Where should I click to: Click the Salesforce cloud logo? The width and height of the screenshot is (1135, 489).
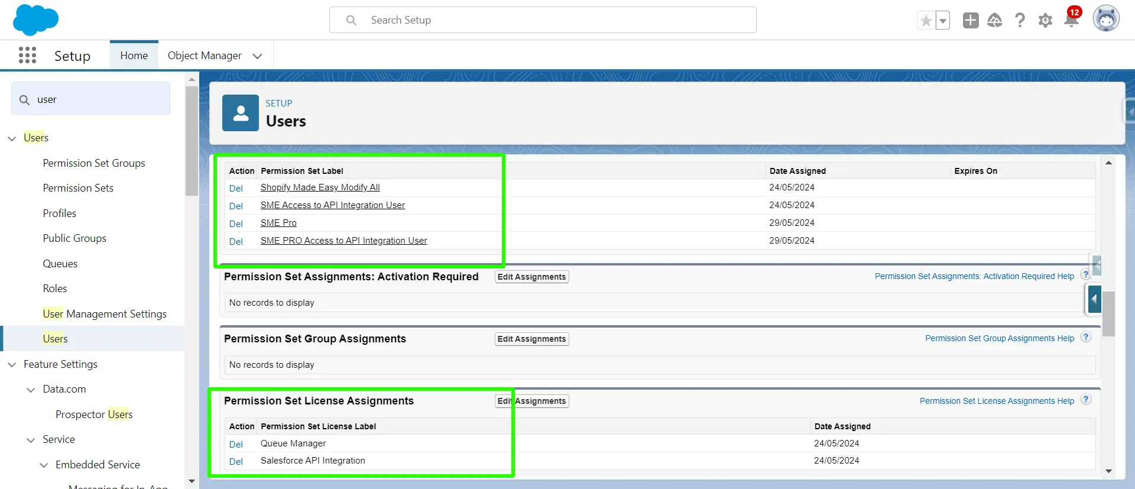click(35, 20)
